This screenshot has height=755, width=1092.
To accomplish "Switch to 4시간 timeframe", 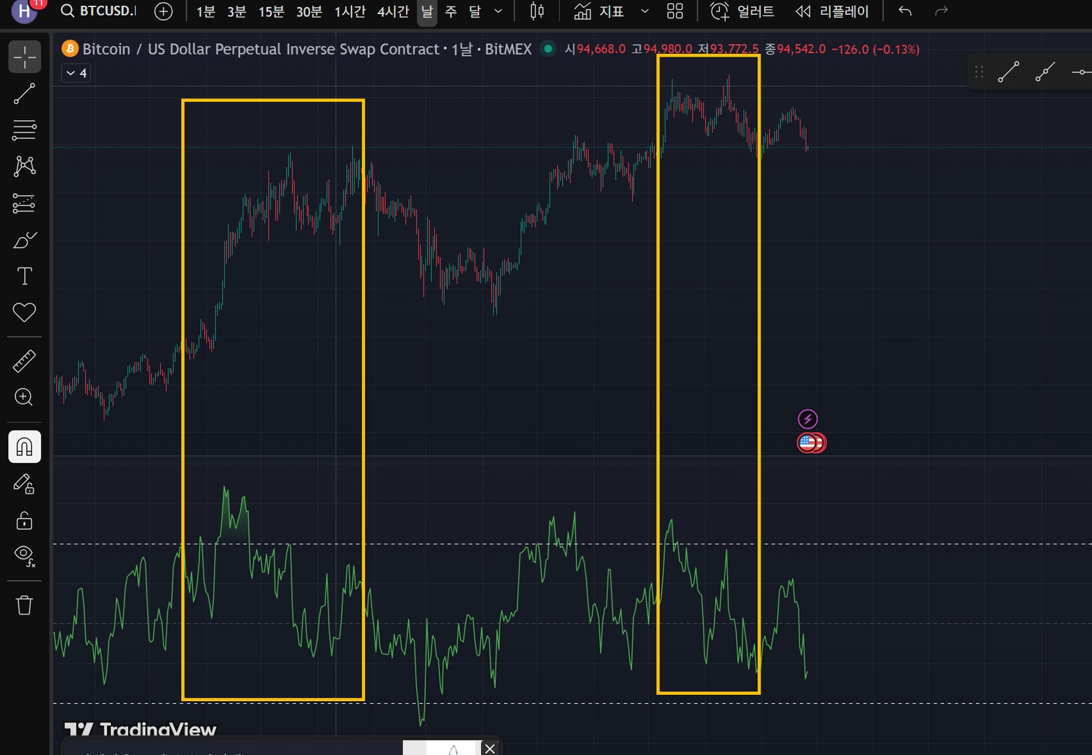I will coord(393,12).
